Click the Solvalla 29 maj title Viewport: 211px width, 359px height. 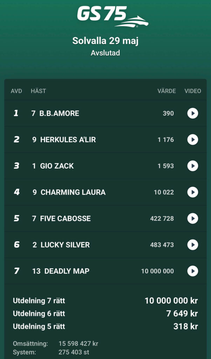pos(105,41)
